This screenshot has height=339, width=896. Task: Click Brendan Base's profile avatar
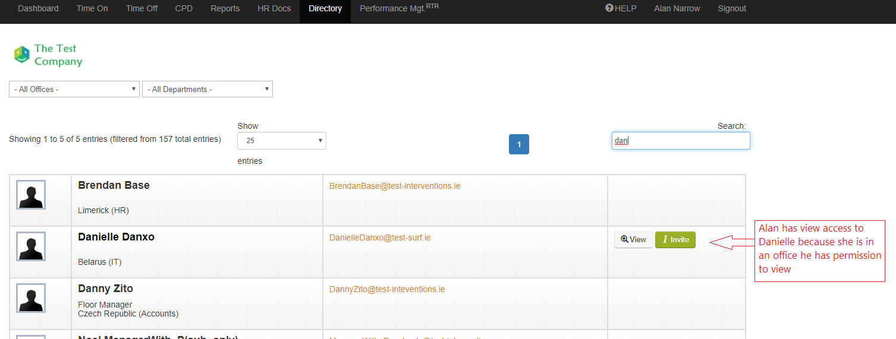coord(31,195)
